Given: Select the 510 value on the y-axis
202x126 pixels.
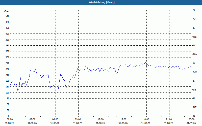Looking at the screenshot, I should (7, 16).
